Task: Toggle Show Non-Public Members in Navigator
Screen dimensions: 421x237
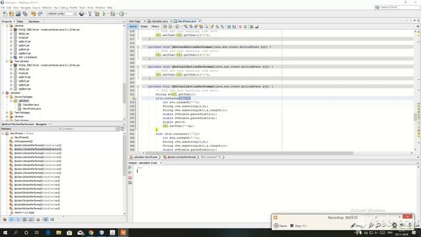Action: [25, 219]
